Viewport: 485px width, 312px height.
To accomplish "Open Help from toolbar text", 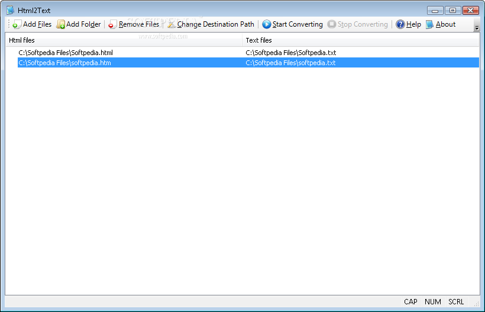I will [413, 24].
